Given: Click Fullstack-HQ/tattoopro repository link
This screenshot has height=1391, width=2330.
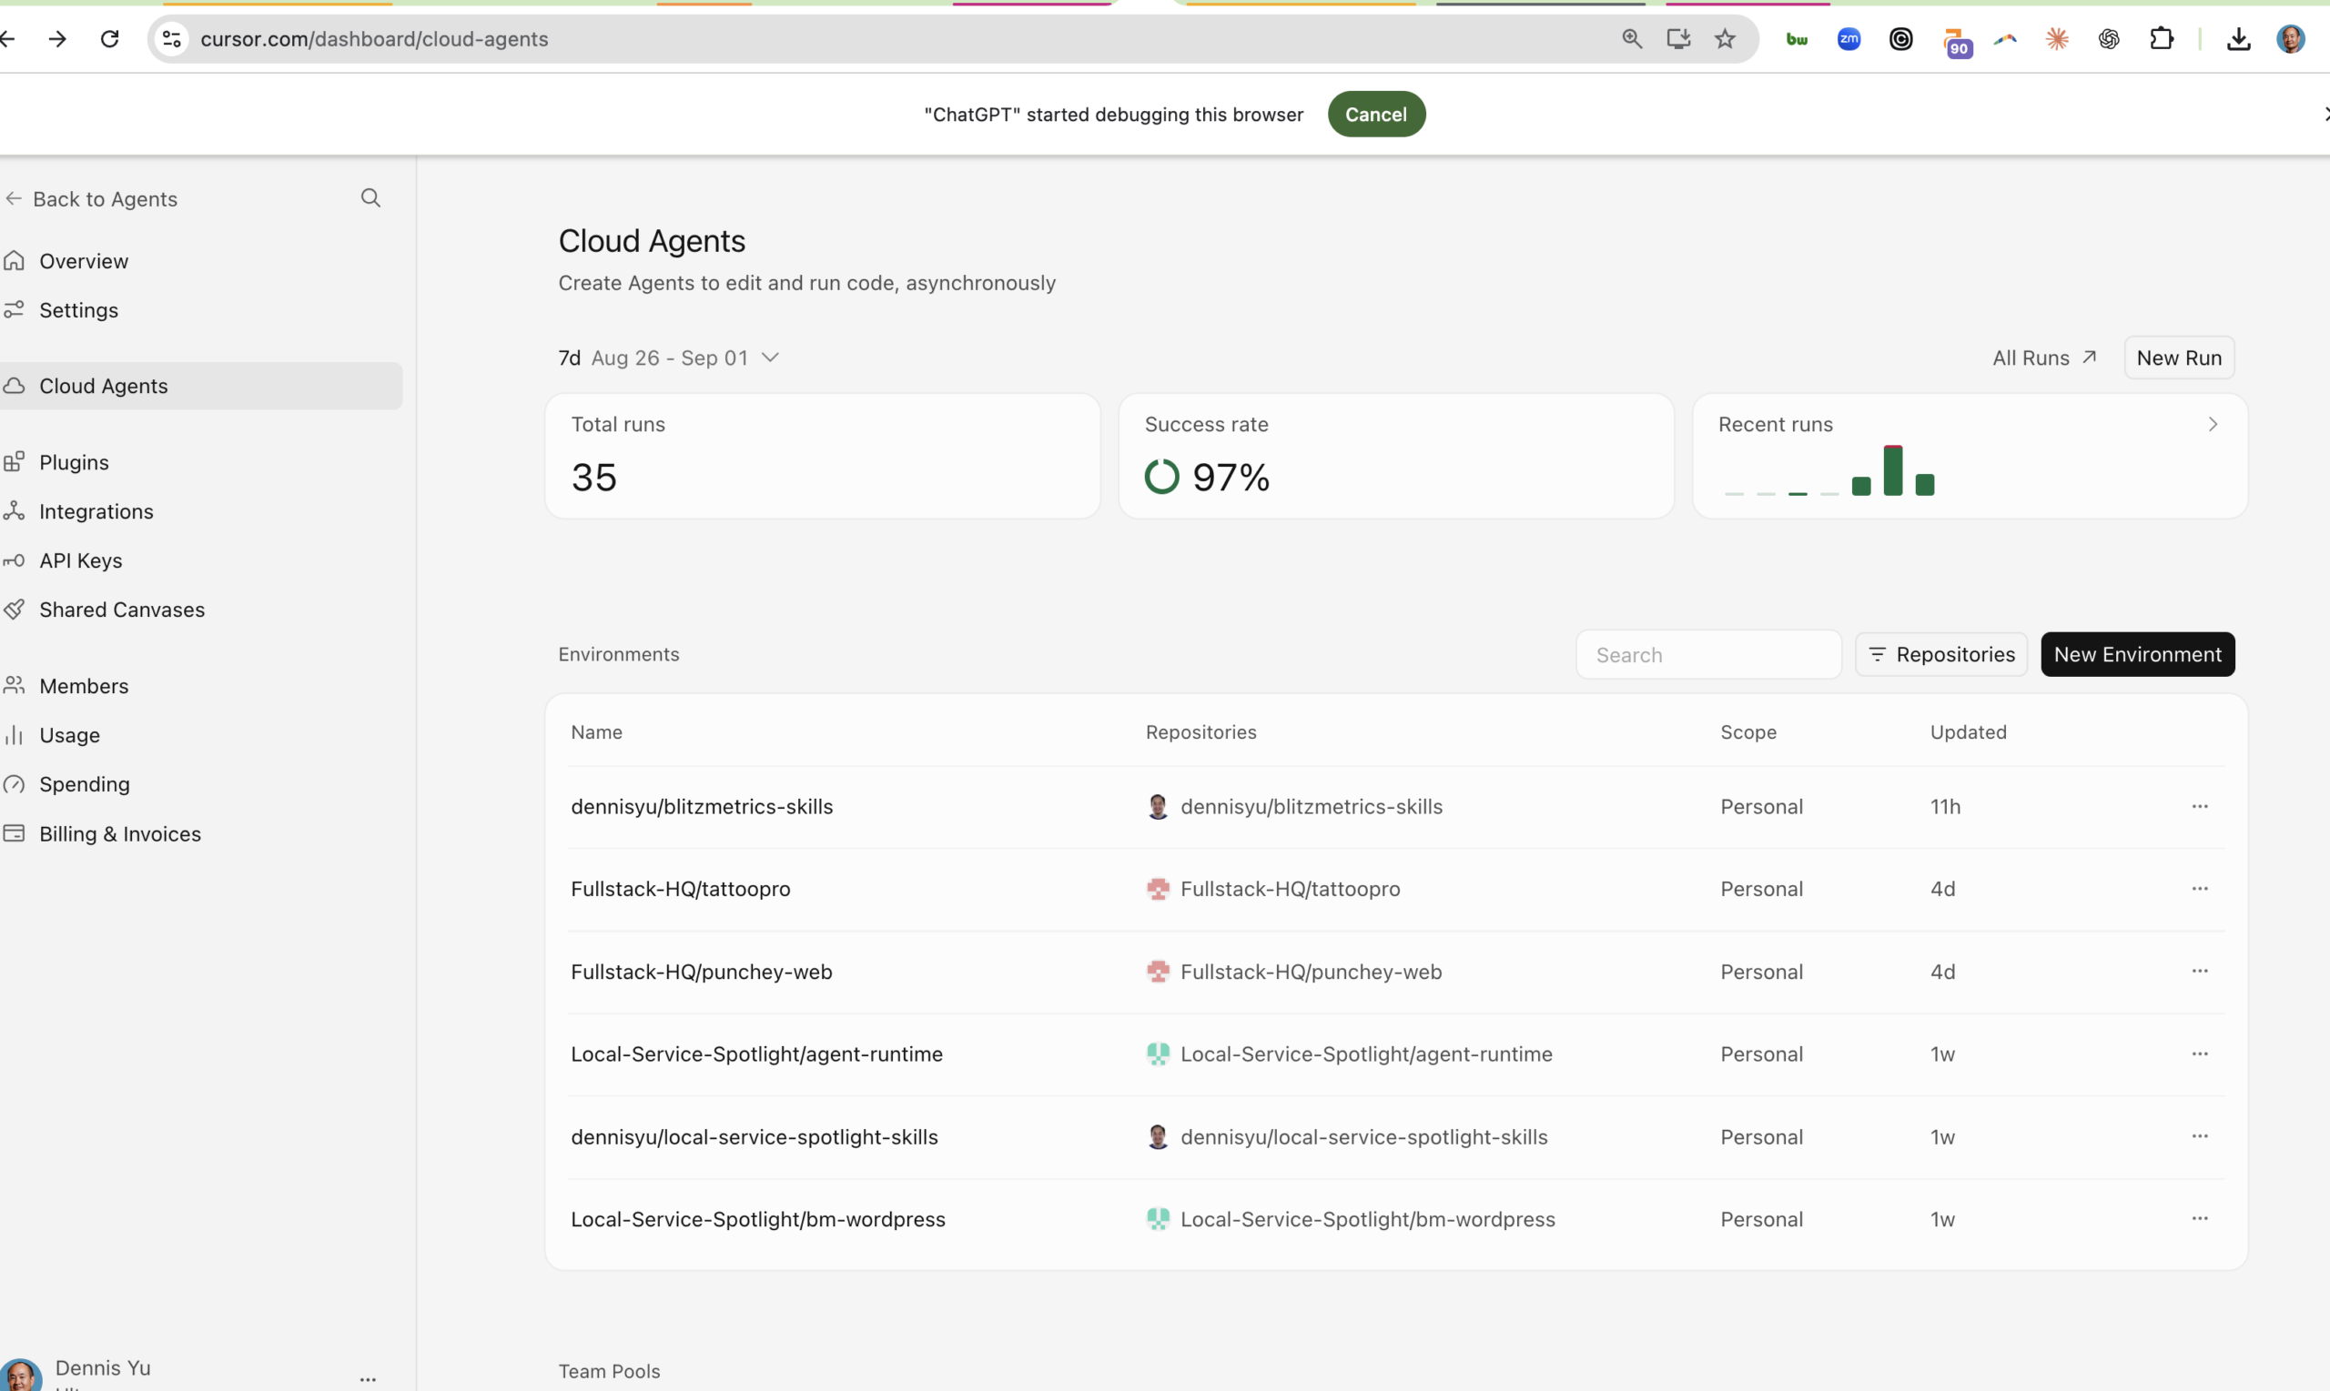Looking at the screenshot, I should 1289,889.
